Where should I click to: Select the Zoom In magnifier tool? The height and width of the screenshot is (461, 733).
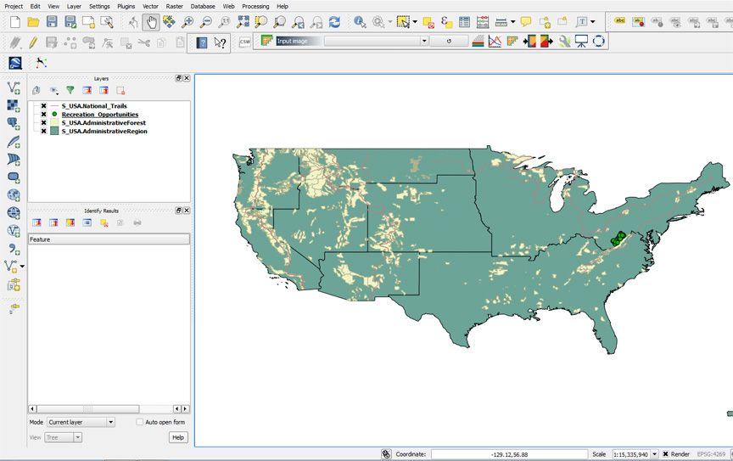click(x=187, y=22)
